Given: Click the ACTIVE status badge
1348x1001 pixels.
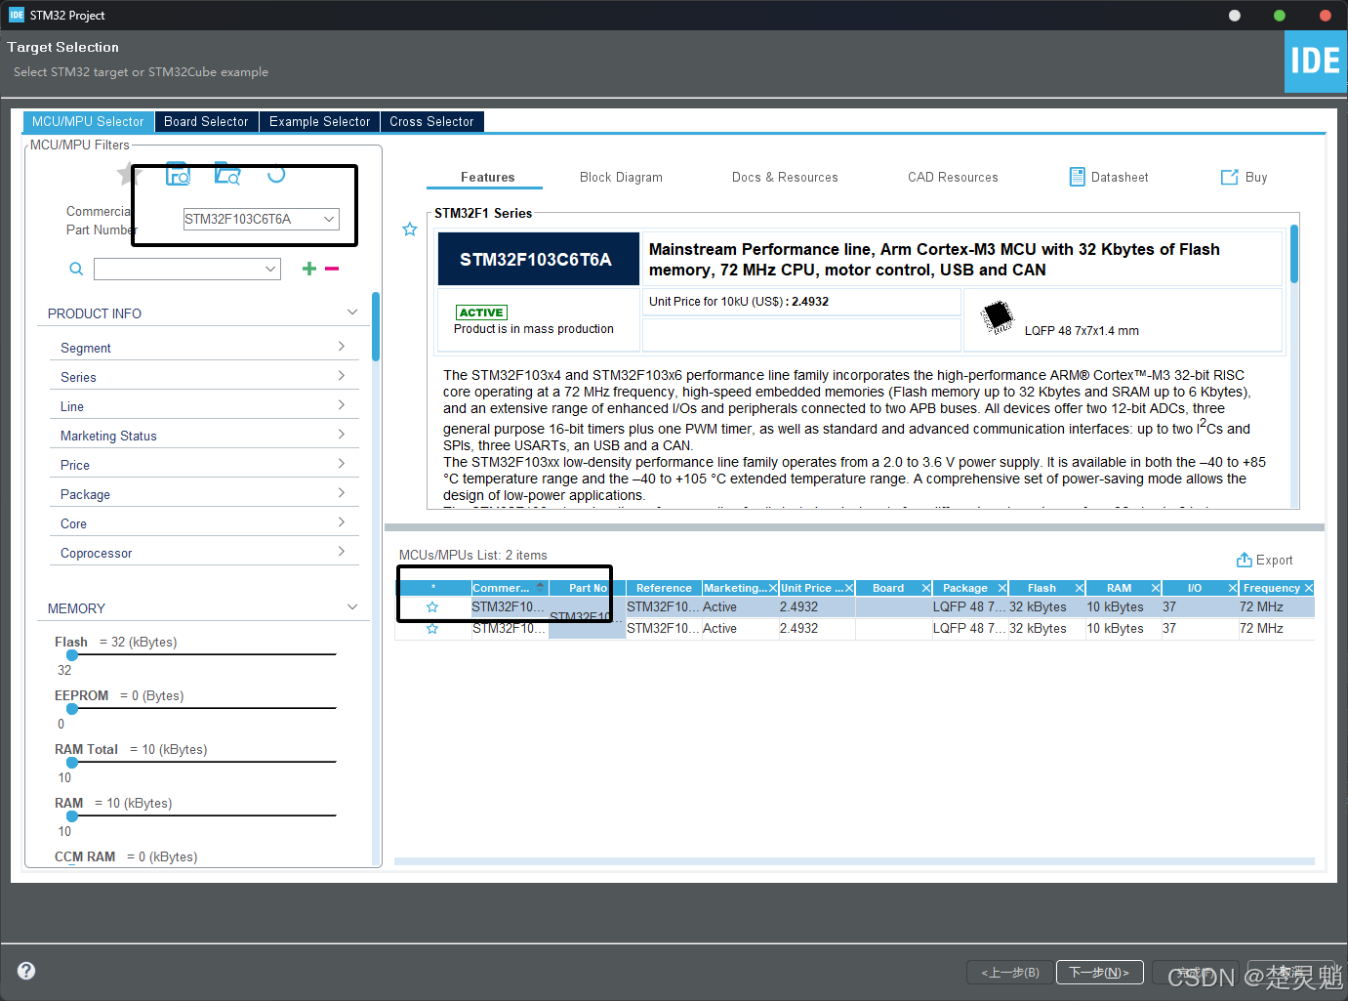Looking at the screenshot, I should point(481,313).
